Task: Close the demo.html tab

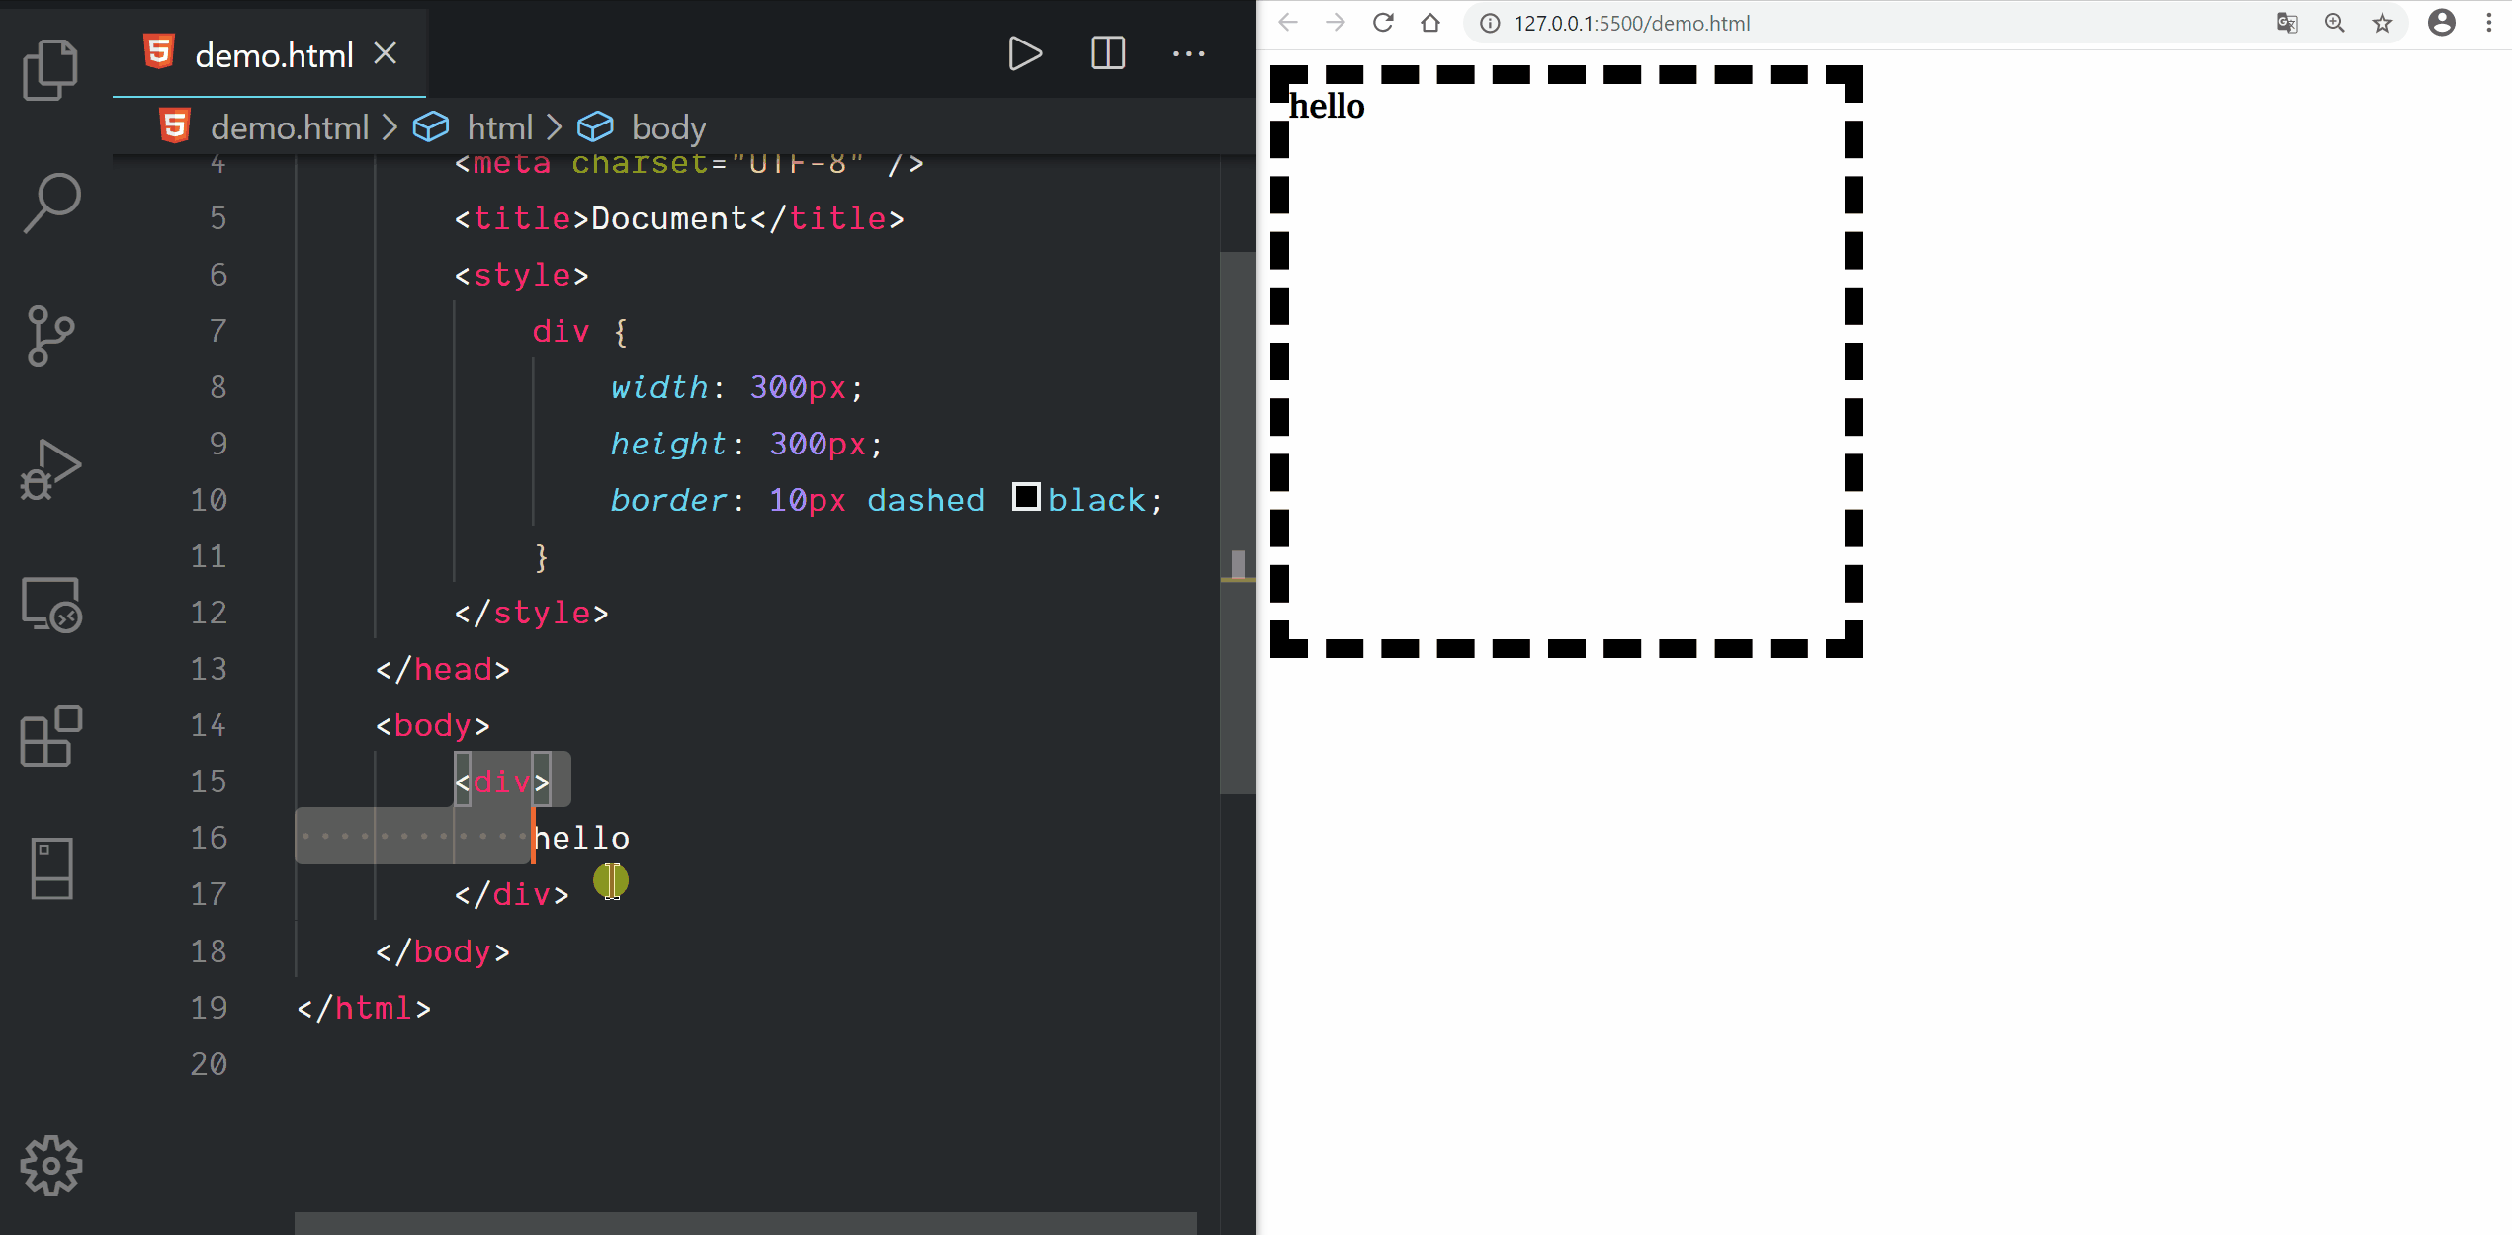Action: click(x=386, y=53)
